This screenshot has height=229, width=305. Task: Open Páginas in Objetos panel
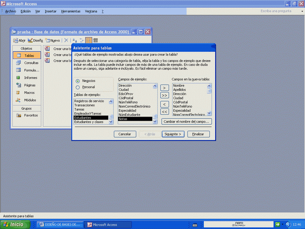pos(27,85)
